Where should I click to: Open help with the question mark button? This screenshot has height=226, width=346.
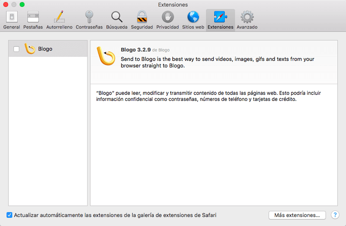tap(335, 215)
